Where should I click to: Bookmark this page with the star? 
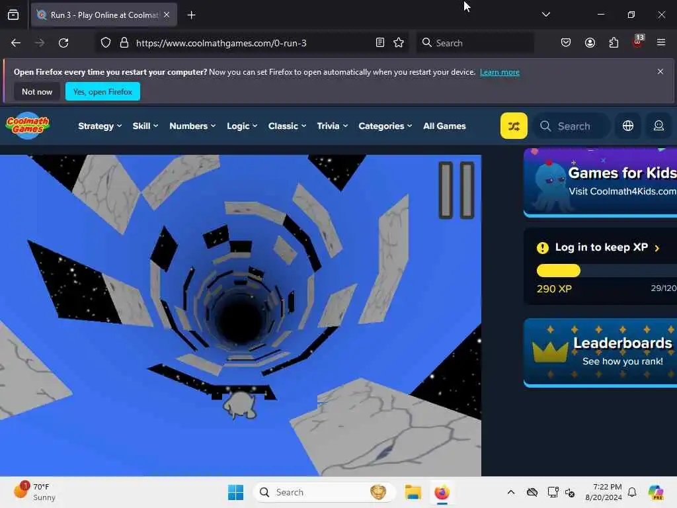(399, 43)
